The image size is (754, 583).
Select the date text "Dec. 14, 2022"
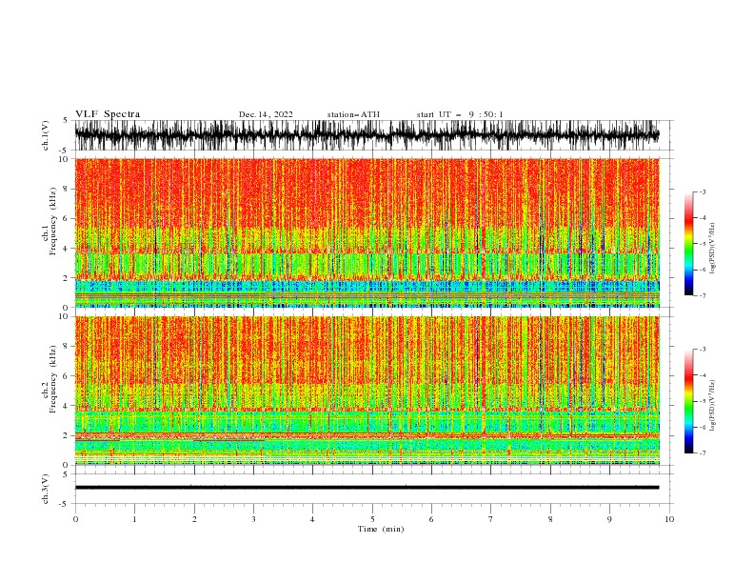tap(266, 114)
